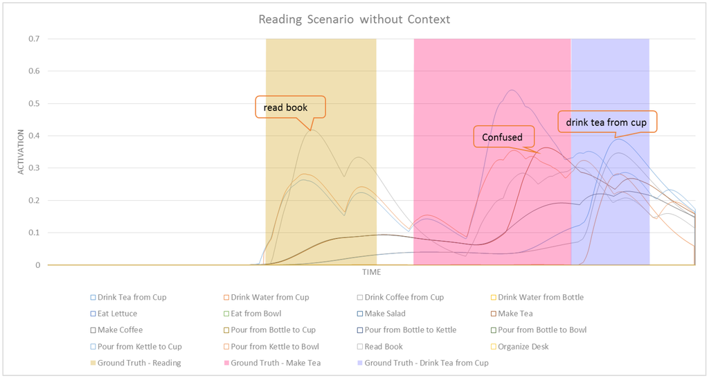Click the 0.7 value on the vertical axis
The width and height of the screenshot is (709, 378).
(x=34, y=39)
